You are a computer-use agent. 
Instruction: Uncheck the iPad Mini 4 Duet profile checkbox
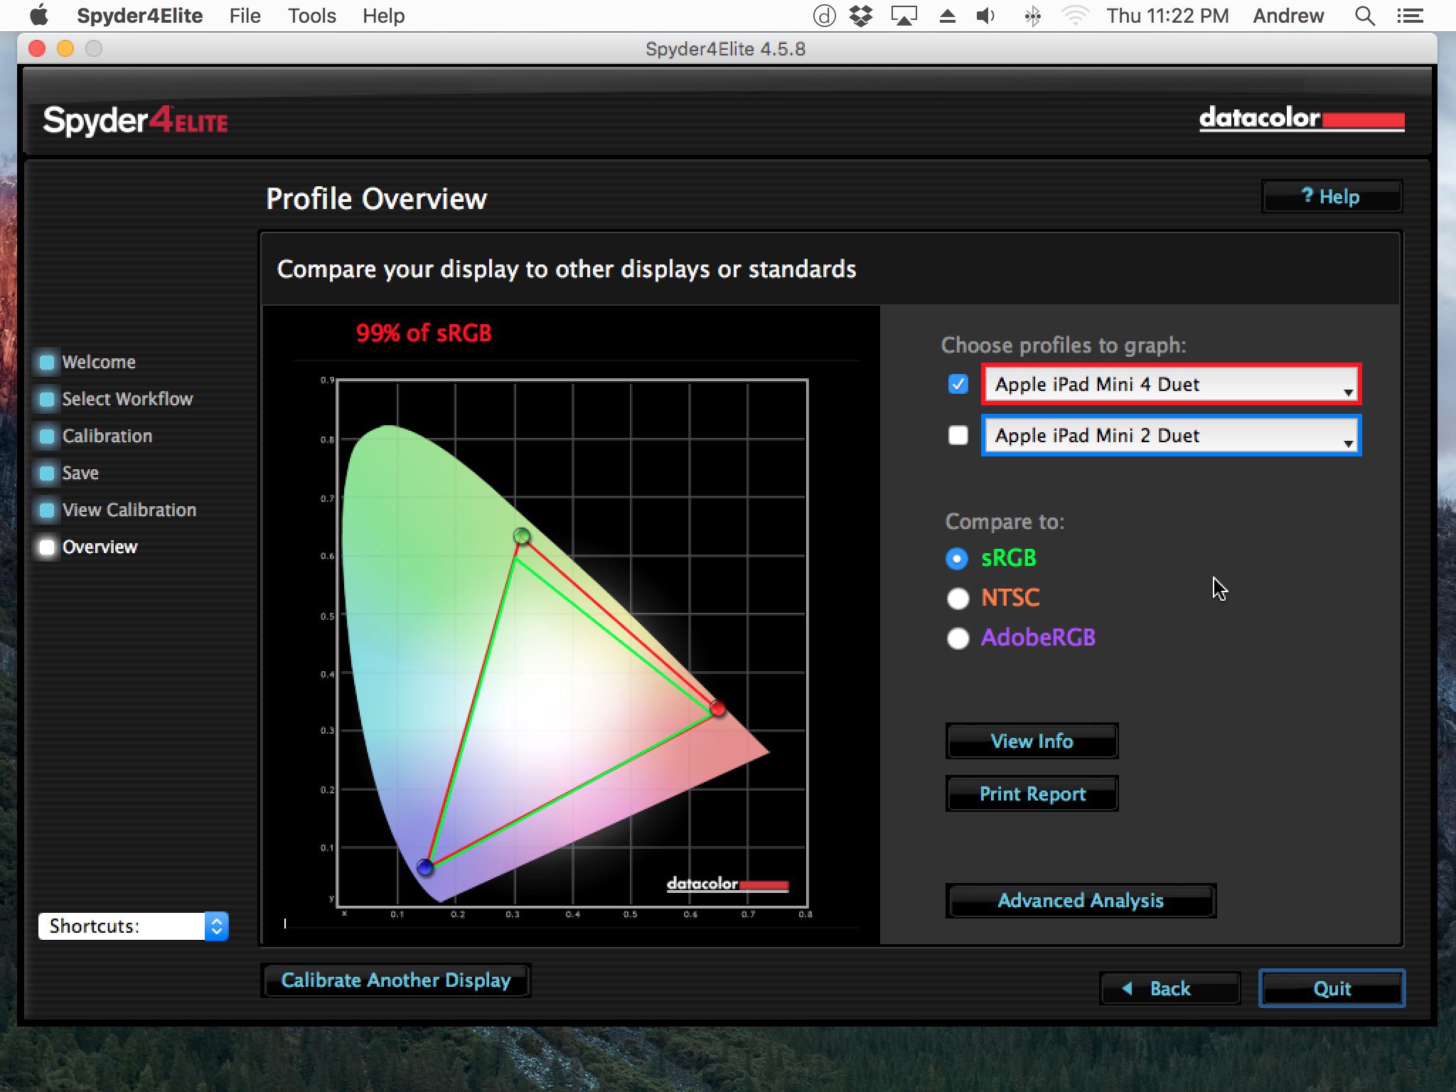(958, 385)
